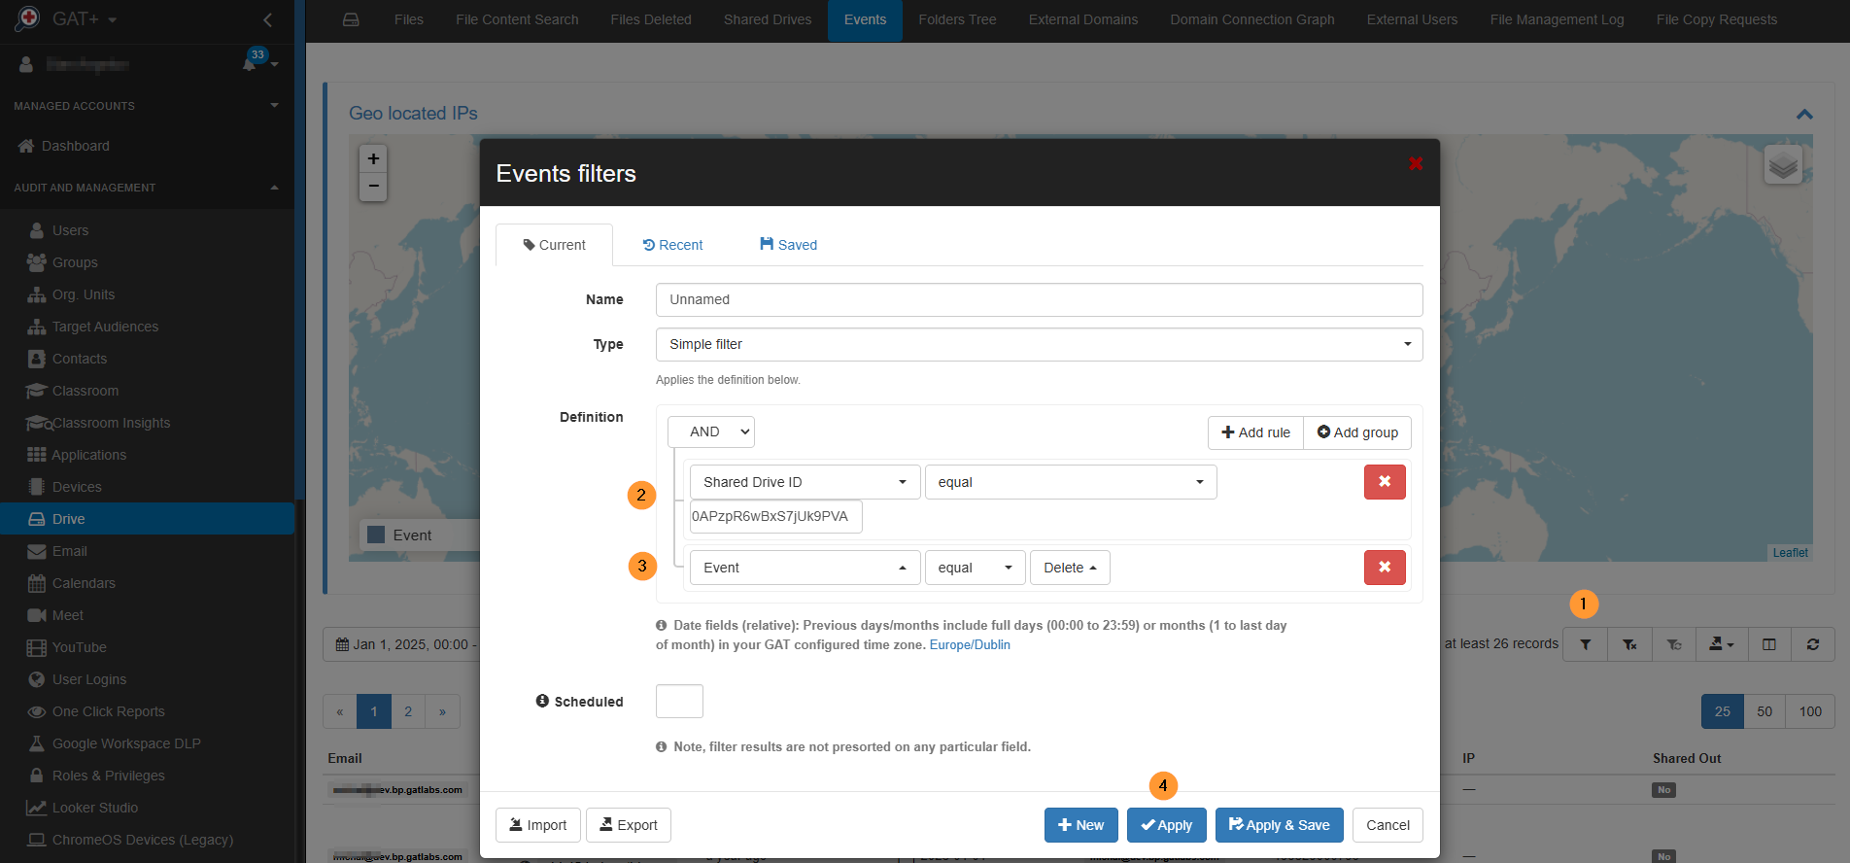Open the AND condition dropdown
1850x863 pixels.
coord(710,431)
